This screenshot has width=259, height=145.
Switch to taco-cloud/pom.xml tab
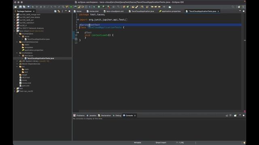click(113, 11)
